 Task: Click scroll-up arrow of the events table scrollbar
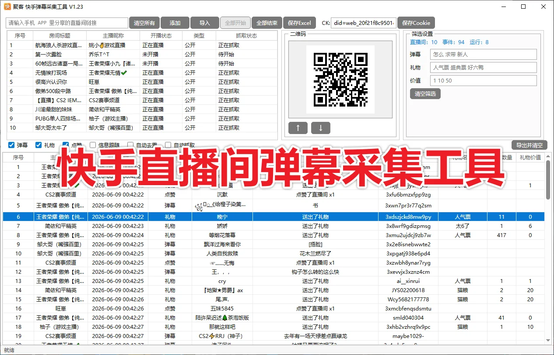548,156
